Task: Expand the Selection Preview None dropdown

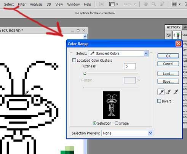Action: click(127, 133)
